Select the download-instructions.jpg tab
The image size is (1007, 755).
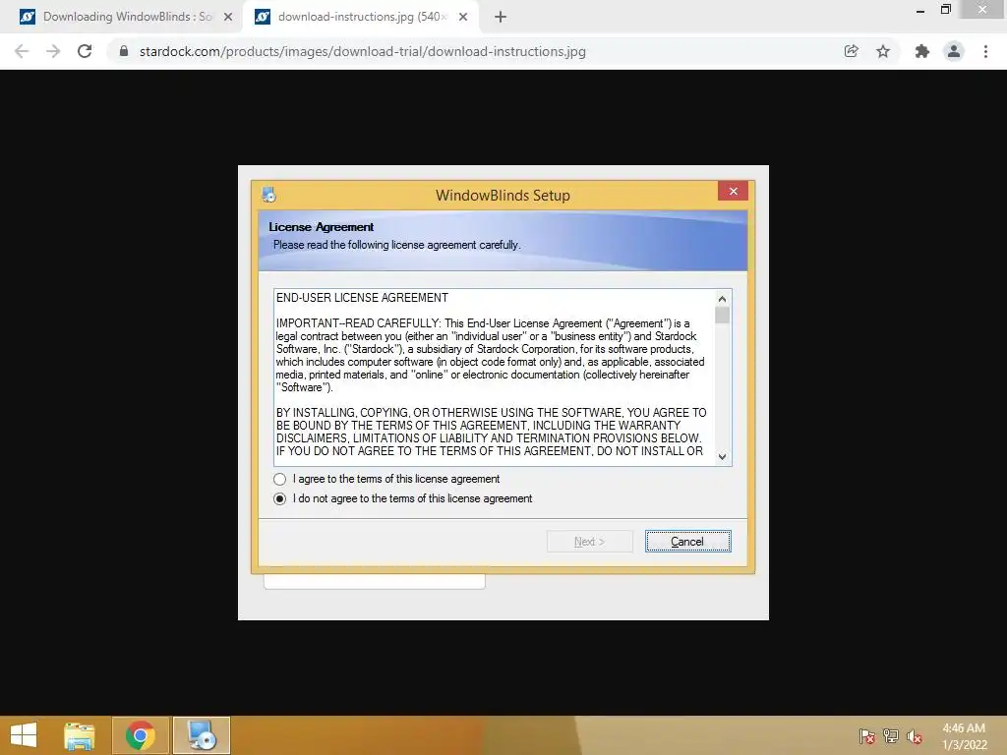(x=361, y=17)
